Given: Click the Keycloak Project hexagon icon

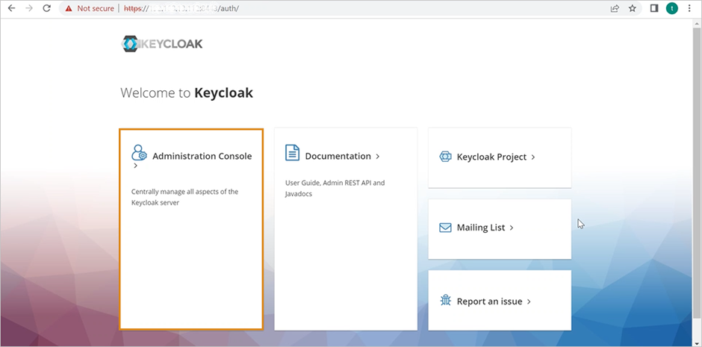Looking at the screenshot, I should (445, 157).
